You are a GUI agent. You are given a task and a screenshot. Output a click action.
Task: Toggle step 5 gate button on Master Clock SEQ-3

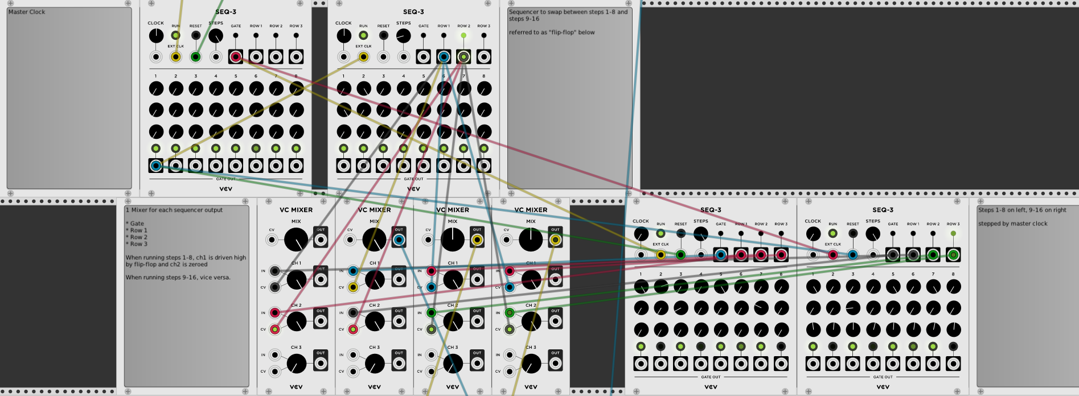click(236, 148)
